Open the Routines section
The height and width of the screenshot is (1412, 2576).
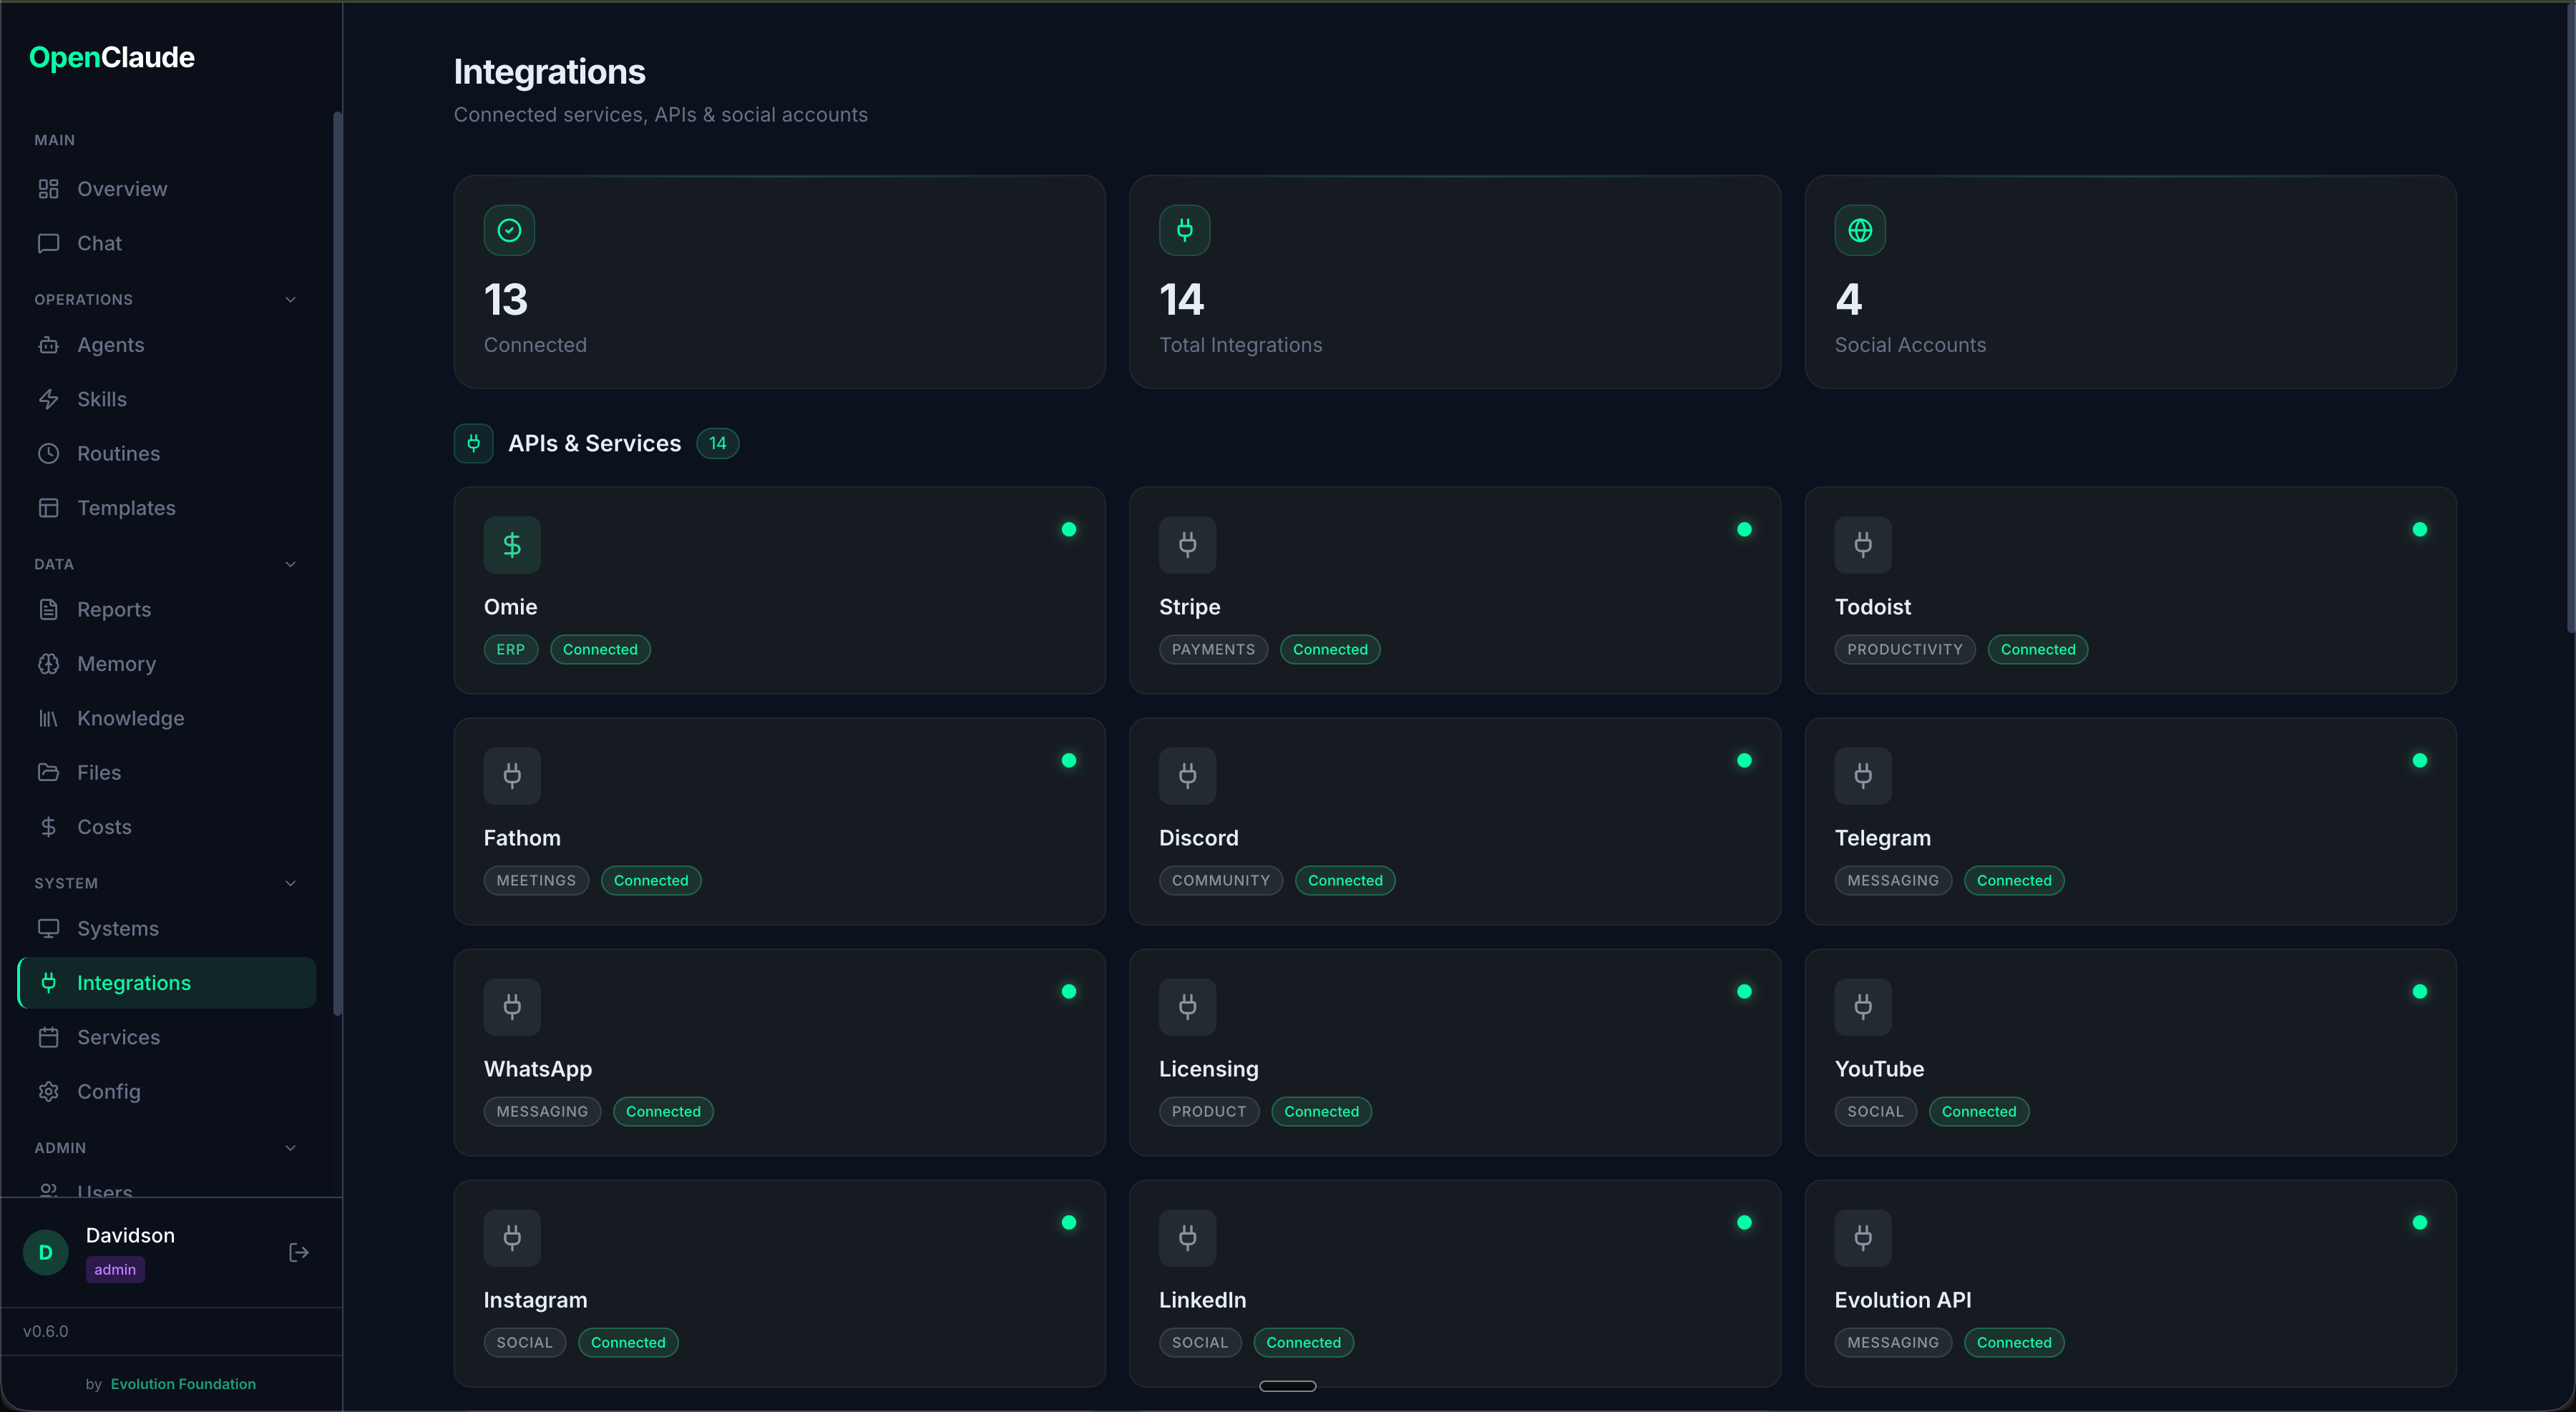[x=119, y=453]
